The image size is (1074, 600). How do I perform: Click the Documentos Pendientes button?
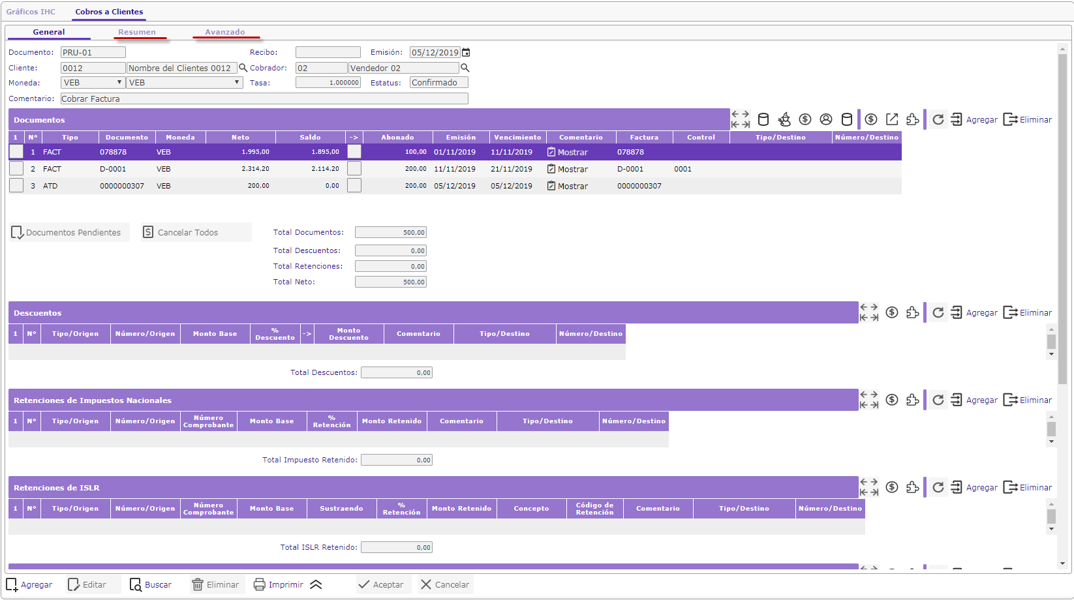[x=67, y=232]
